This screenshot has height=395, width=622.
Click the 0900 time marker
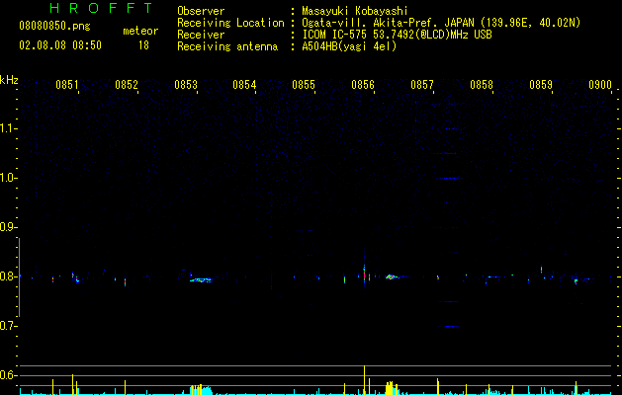point(600,85)
